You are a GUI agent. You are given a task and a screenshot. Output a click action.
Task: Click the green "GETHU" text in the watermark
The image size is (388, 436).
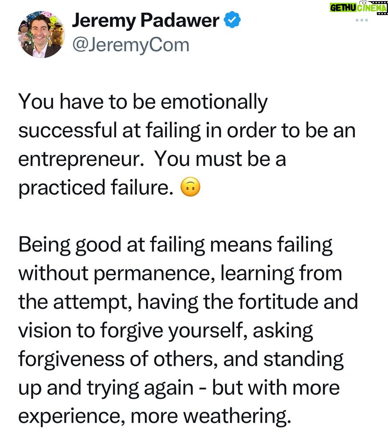click(343, 8)
